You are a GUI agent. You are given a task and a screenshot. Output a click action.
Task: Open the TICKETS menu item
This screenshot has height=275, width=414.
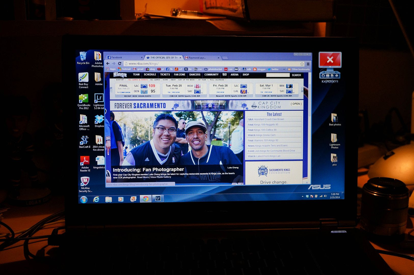point(165,75)
